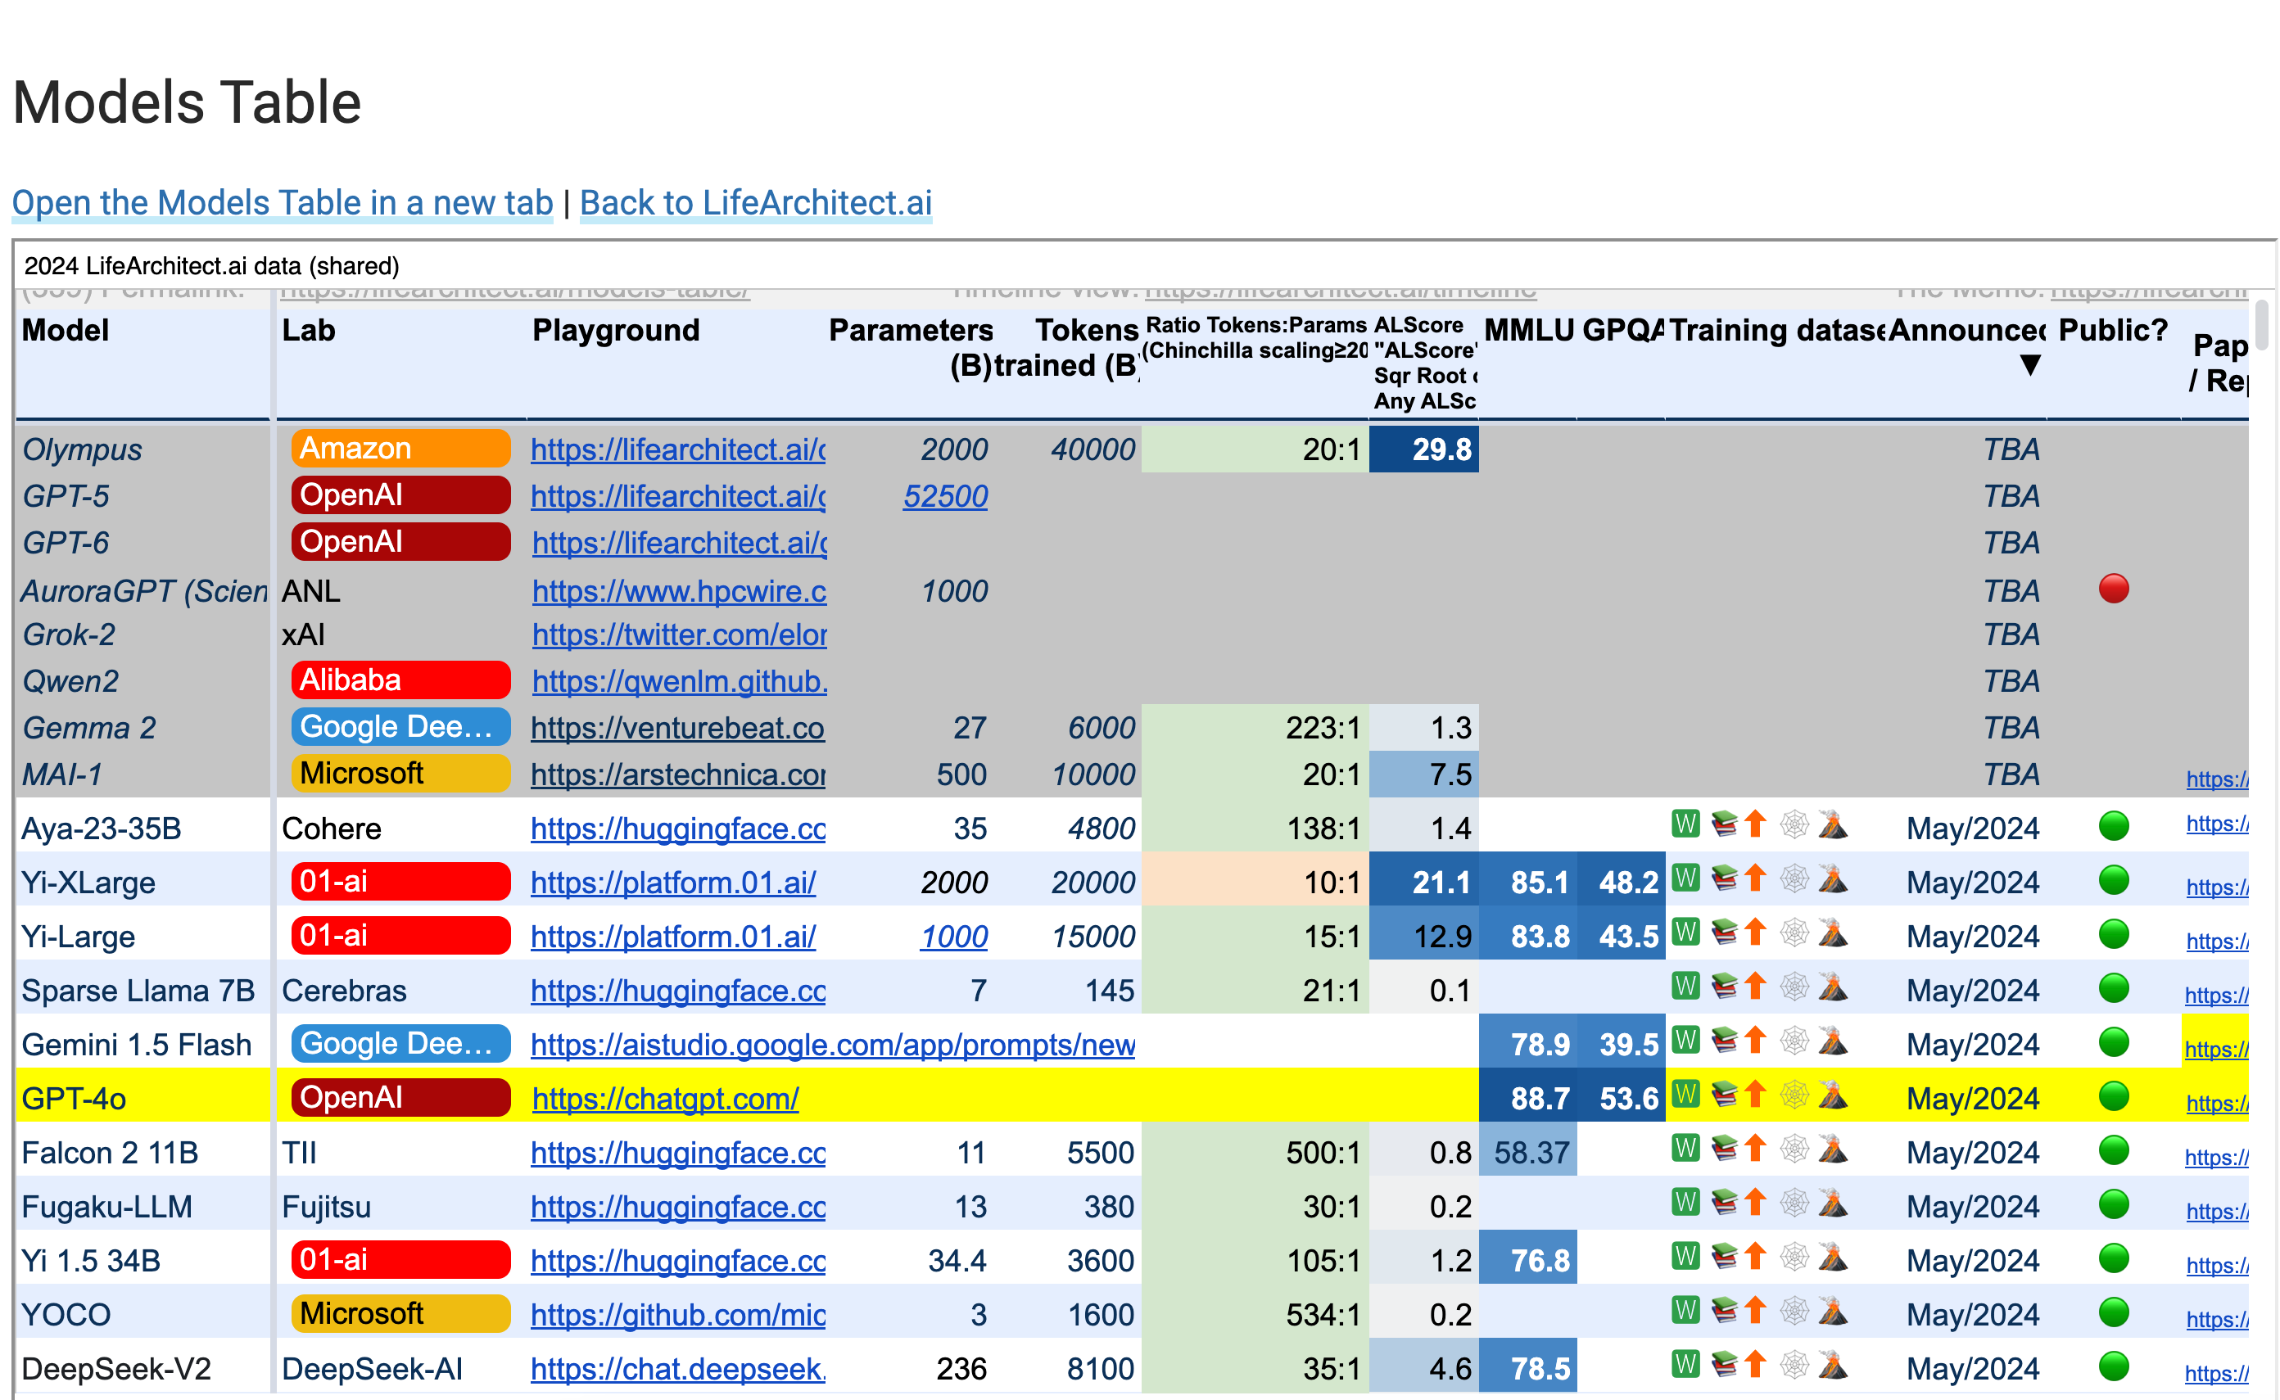The height and width of the screenshot is (1400, 2280).
Task: Click orange up arrow in Fugaku-LLM row
Action: tap(1755, 1202)
